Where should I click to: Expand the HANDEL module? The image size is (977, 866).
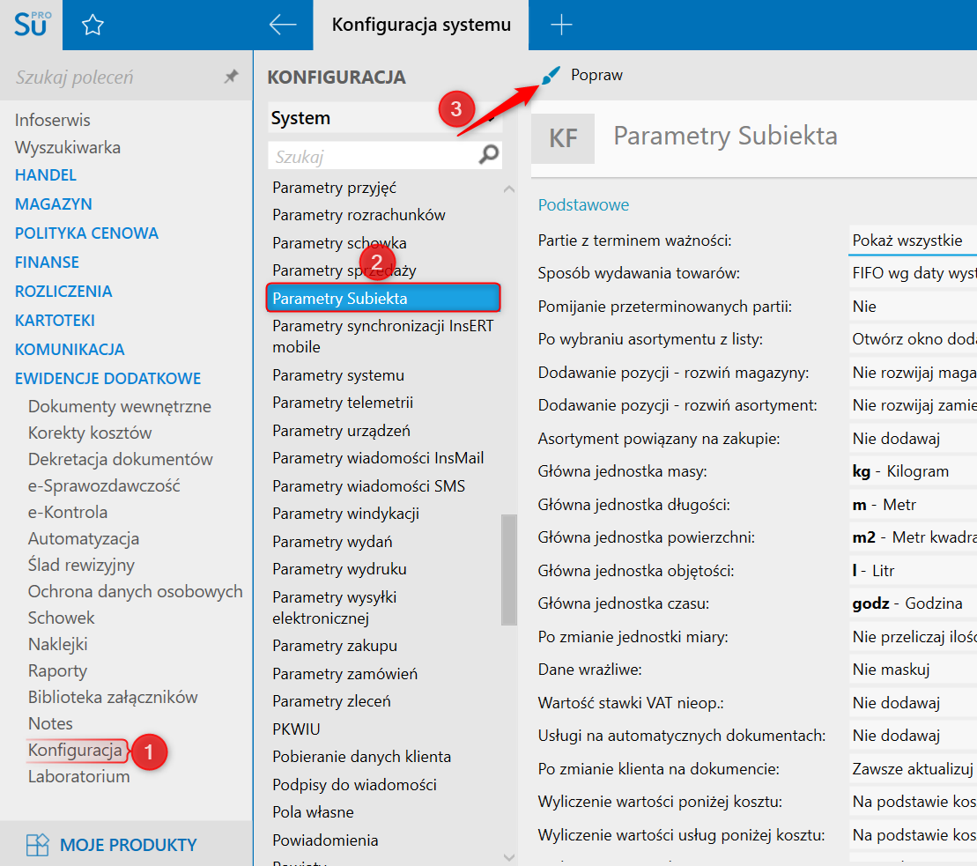pyautogui.click(x=46, y=175)
